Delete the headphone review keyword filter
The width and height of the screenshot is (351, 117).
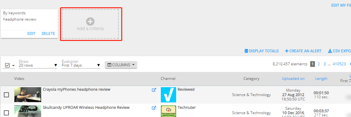[x=49, y=34]
